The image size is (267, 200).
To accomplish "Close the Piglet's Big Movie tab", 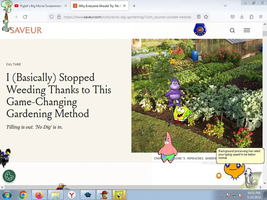I will (x=66, y=6).
